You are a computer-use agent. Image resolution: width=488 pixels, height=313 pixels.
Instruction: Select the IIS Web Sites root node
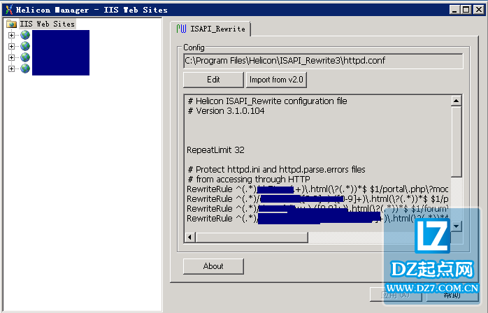click(47, 24)
